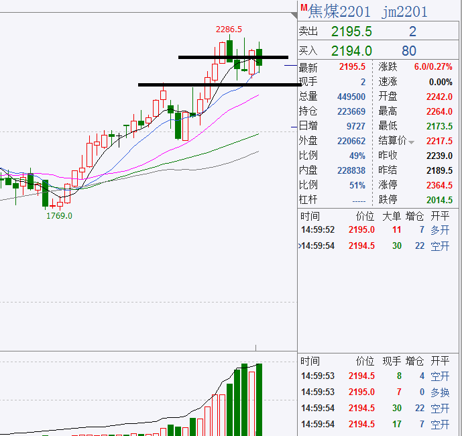Click the lower black horizontal support line

[219, 85]
